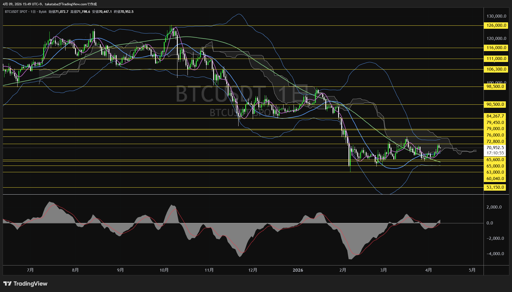
Task: Click the current price label 70,952.5
Action: tap(495, 148)
